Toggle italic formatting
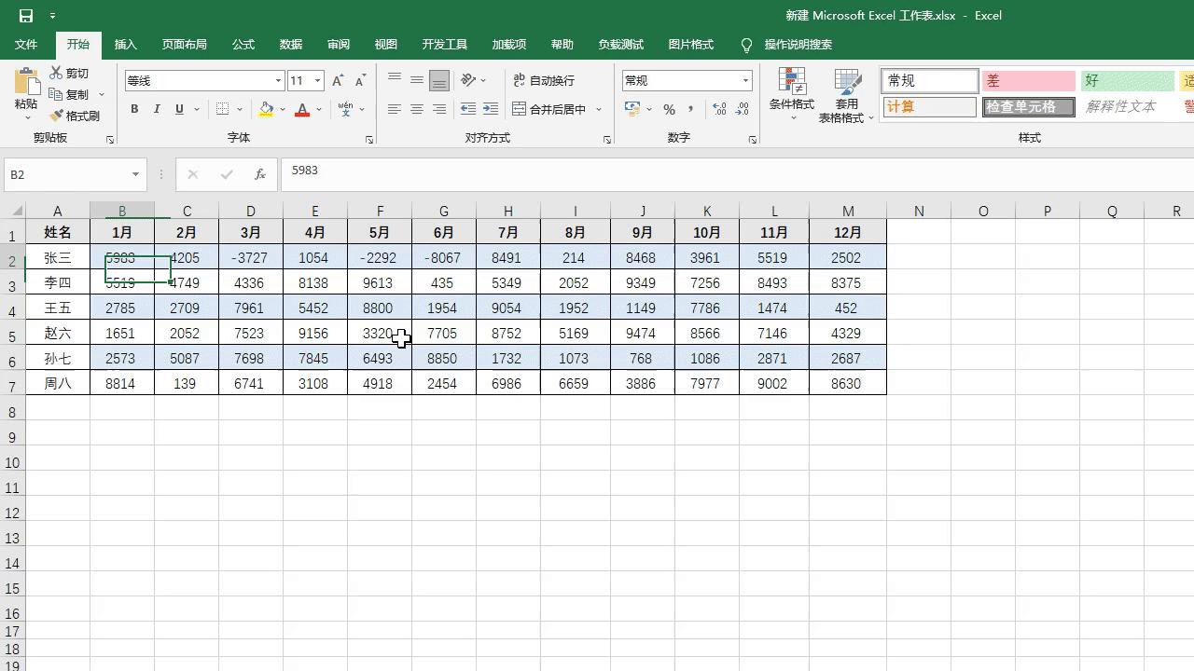The width and height of the screenshot is (1194, 671). [x=156, y=109]
